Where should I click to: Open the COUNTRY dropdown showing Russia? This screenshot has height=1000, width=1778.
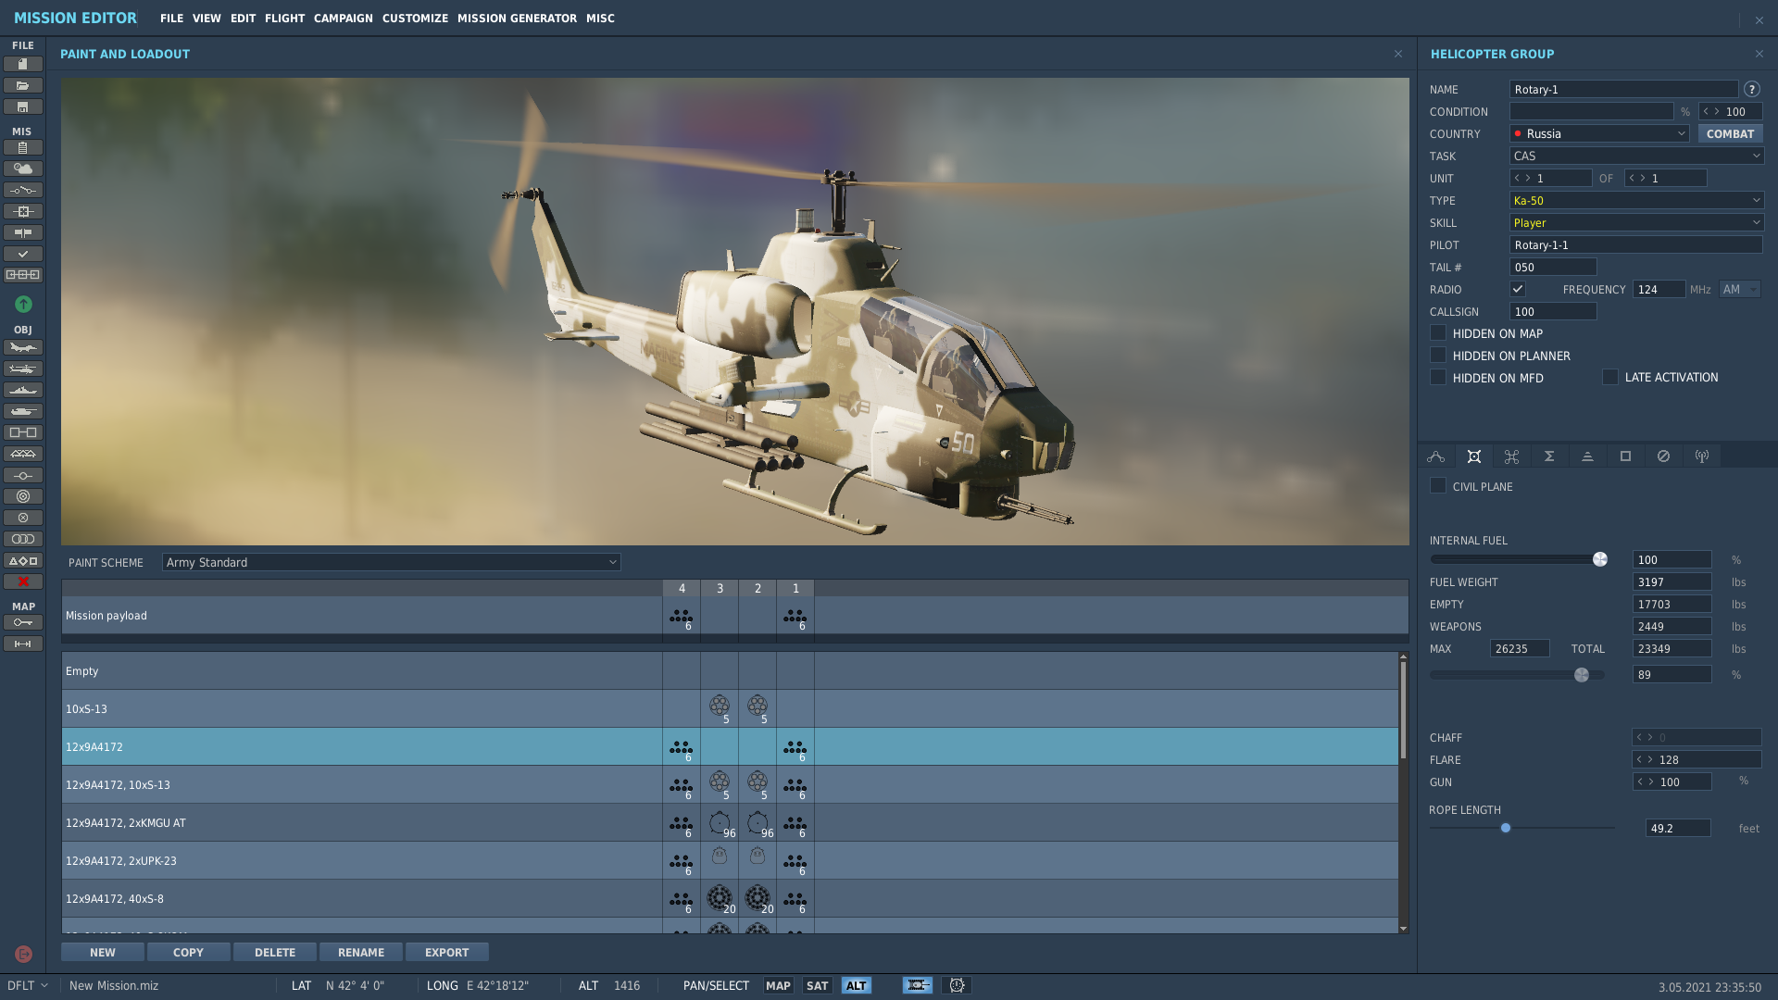tap(1599, 133)
